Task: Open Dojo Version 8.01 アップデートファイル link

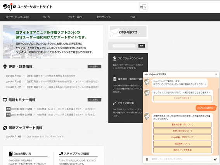Action: pos(45,137)
